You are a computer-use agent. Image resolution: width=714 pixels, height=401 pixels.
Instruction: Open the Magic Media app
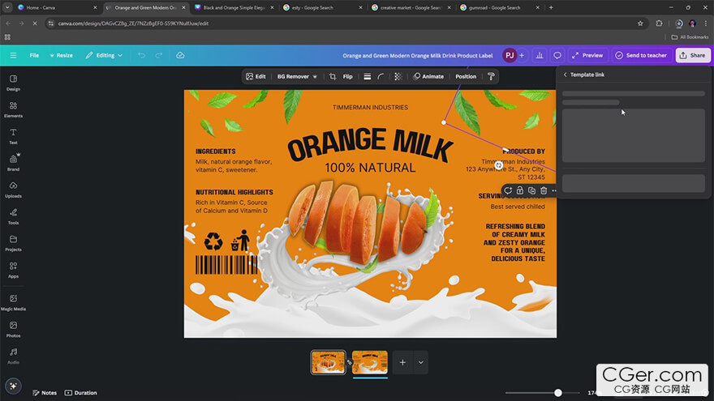tap(13, 301)
